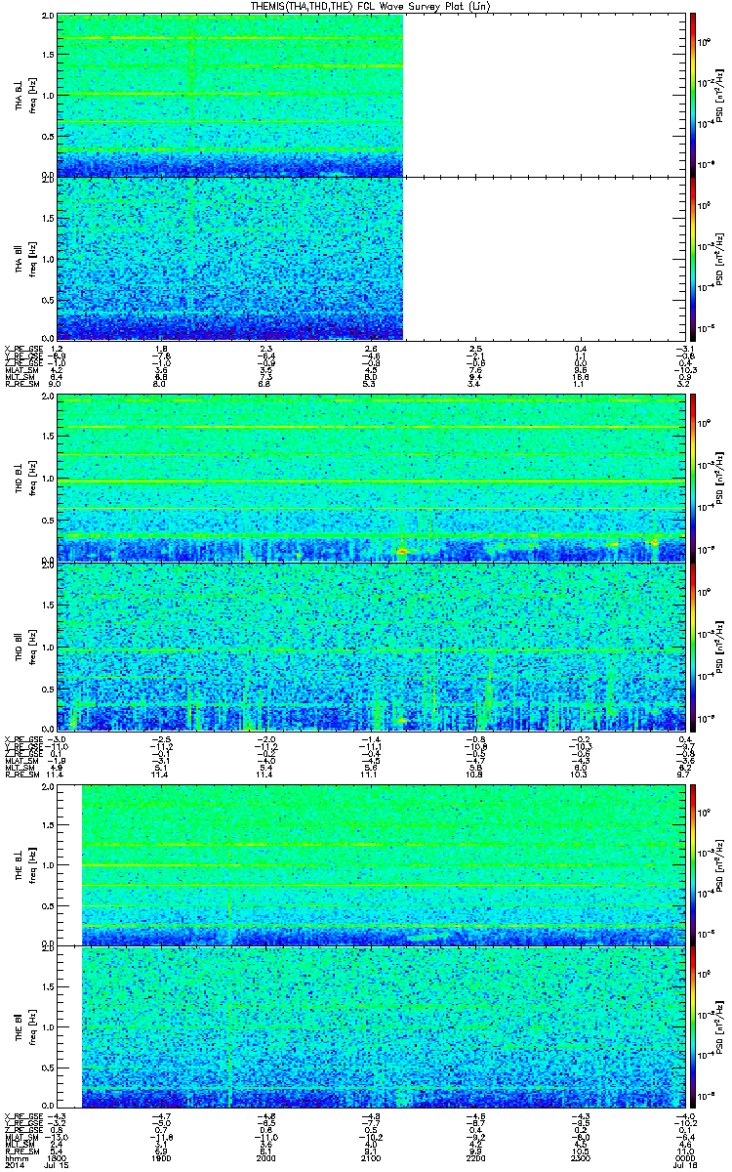Click the 'Jul 15' date label
Viewport: 732px width, 1172px height.
click(x=59, y=1166)
